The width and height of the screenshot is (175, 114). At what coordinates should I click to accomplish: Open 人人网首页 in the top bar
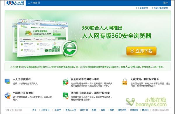pyautogui.click(x=34, y=3)
